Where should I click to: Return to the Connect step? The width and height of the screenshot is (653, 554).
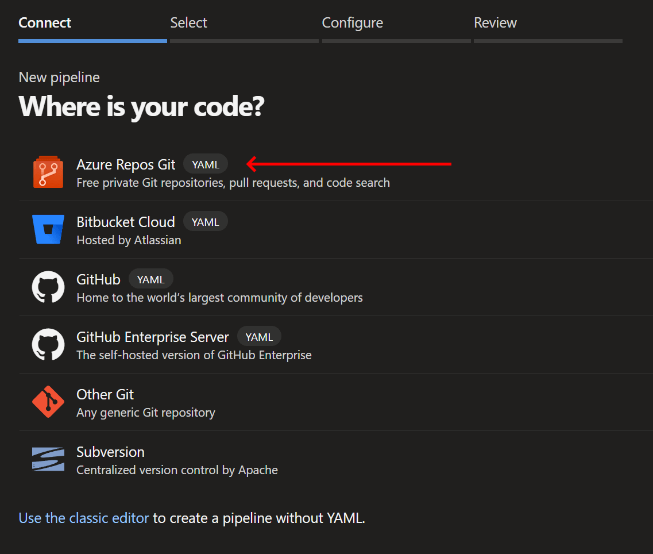[45, 22]
